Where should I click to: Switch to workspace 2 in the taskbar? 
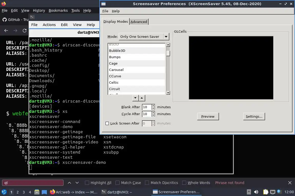tap(17, 192)
